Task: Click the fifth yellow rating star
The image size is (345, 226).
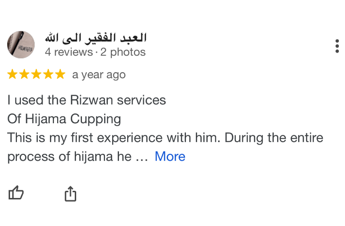Action: point(60,74)
